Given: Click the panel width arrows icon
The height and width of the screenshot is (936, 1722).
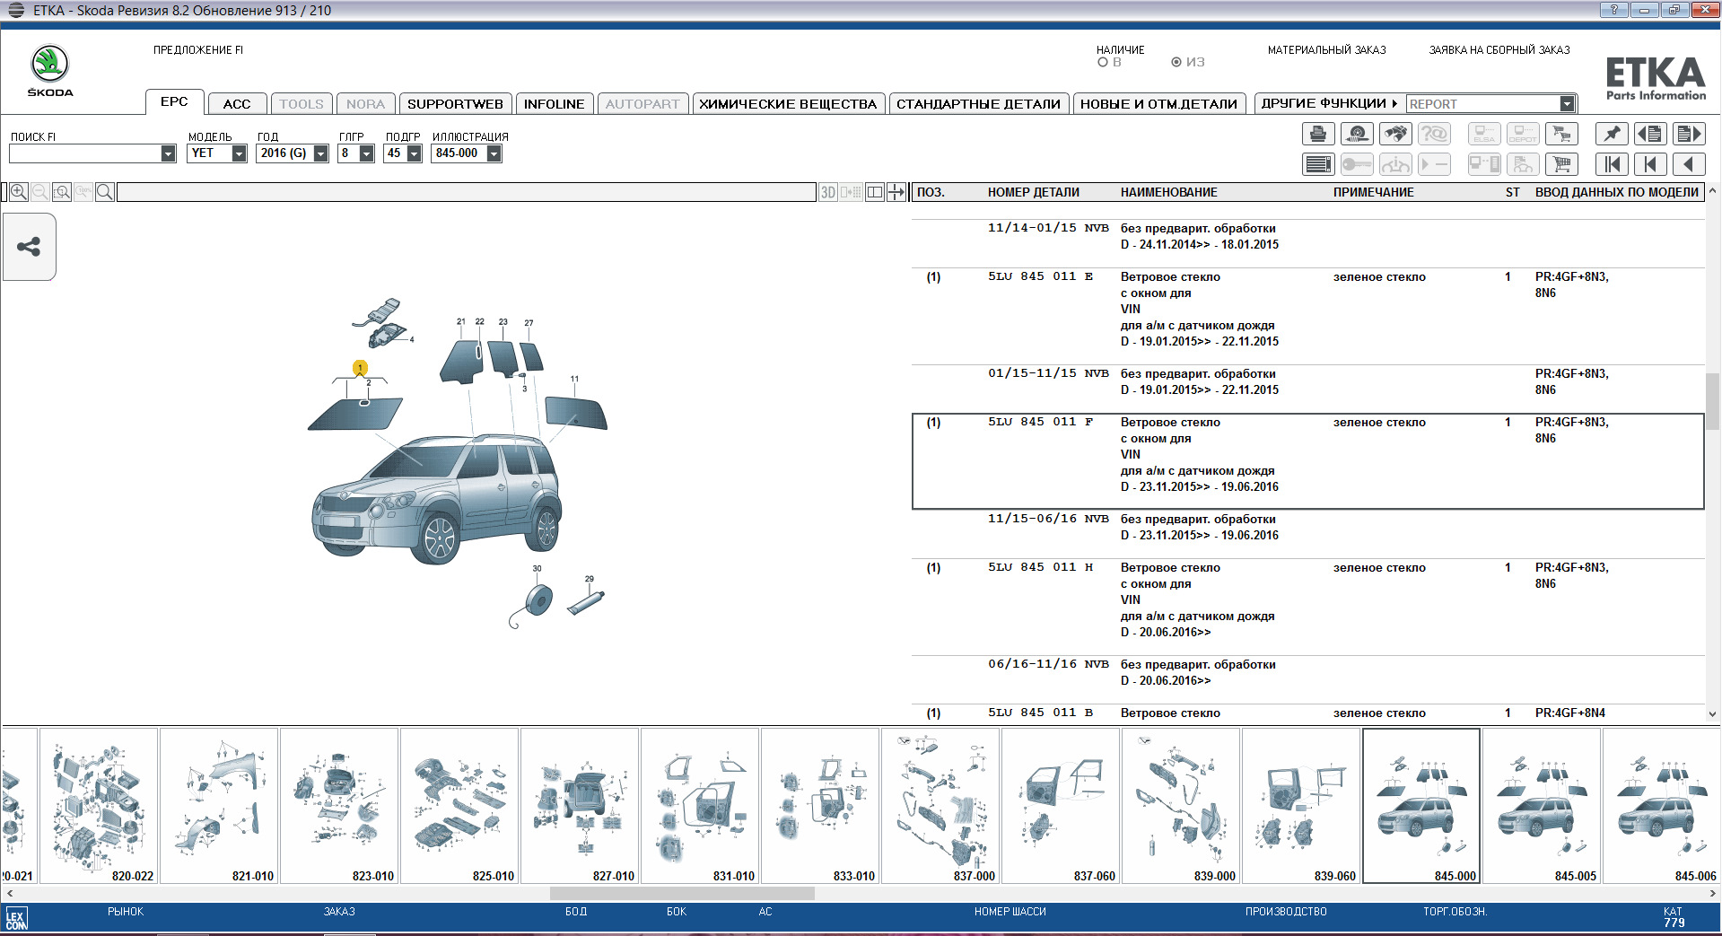Looking at the screenshot, I should tap(896, 192).
